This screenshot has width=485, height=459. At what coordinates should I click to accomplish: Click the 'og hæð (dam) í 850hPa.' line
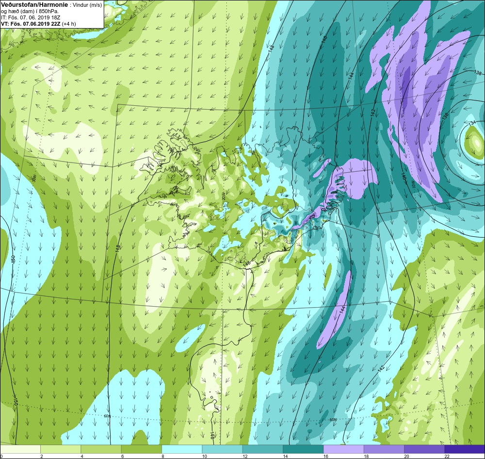pyautogui.click(x=30, y=12)
